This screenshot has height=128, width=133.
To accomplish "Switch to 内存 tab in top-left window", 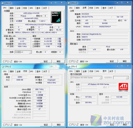I will coord(25,8).
